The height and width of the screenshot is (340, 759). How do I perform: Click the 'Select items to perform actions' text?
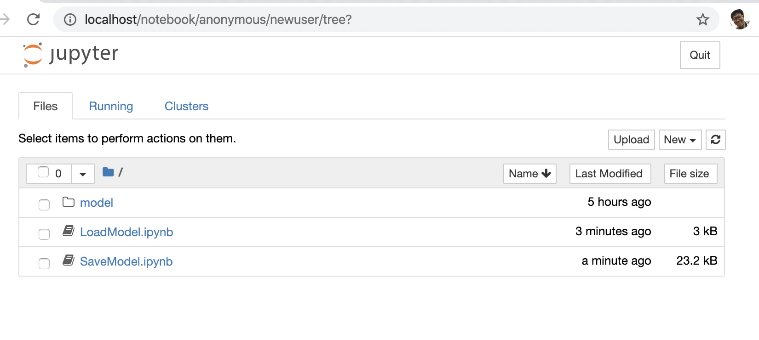(x=127, y=138)
